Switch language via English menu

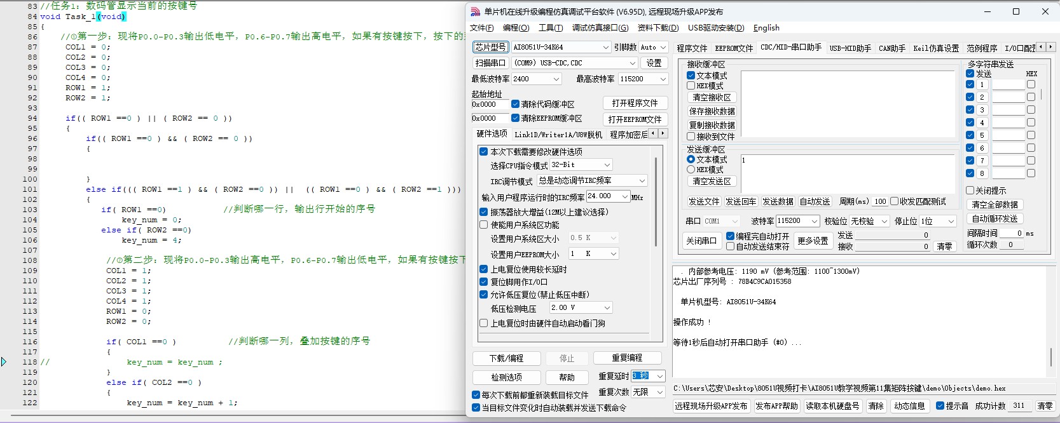click(x=766, y=28)
